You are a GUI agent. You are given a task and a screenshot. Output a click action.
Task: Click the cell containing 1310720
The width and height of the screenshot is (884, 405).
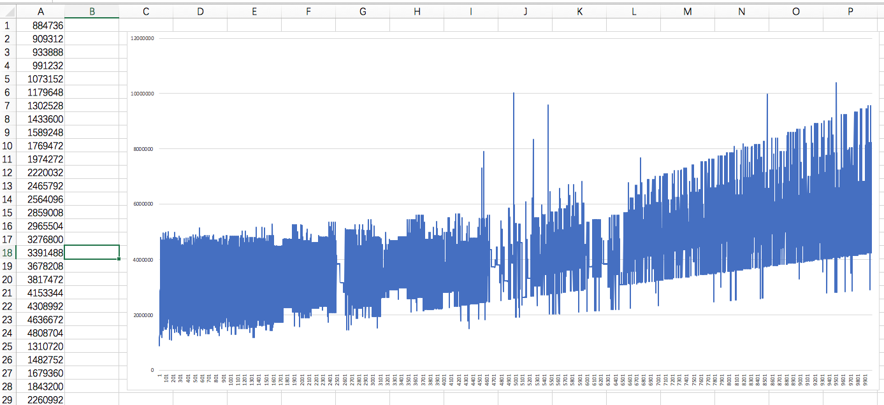[x=41, y=346]
